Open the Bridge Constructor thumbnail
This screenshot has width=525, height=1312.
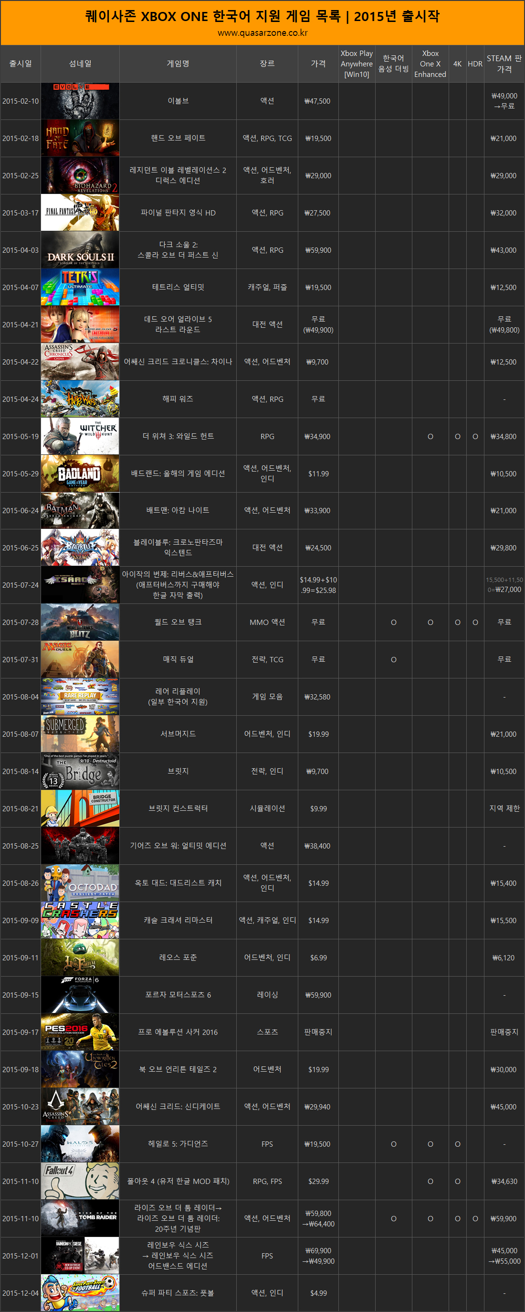(80, 808)
